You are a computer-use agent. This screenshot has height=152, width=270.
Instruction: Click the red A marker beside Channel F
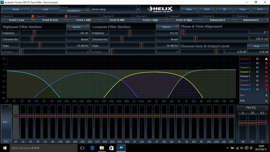point(266,81)
